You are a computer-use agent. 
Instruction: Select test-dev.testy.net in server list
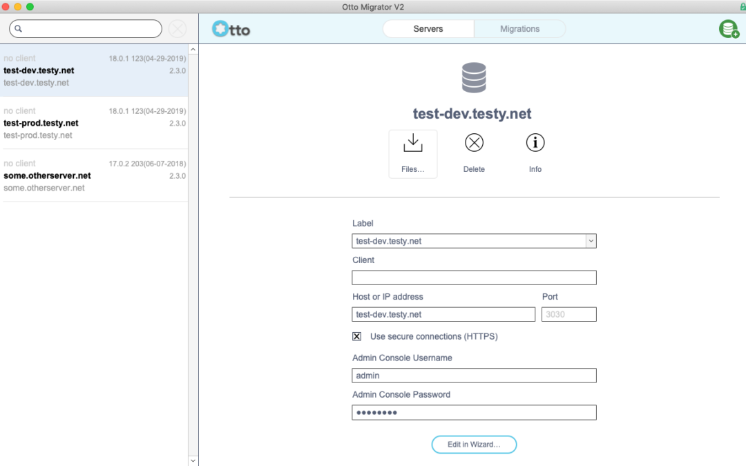click(94, 70)
